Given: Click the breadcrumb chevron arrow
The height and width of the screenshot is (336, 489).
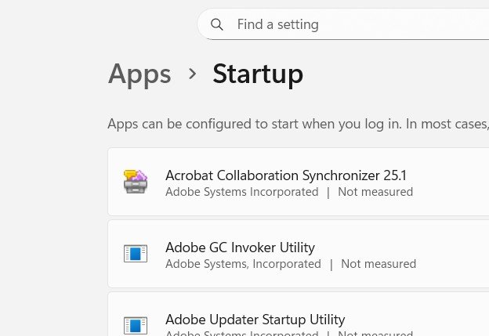Looking at the screenshot, I should click(x=192, y=74).
